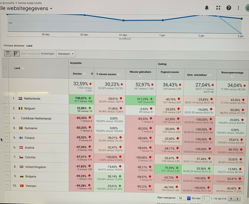This screenshot has width=249, height=204.
Task: Click the 31 dec. chart data point
Action: coord(124,21)
